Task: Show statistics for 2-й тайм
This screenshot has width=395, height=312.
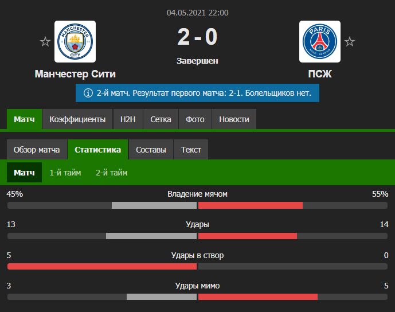Action: click(x=112, y=173)
